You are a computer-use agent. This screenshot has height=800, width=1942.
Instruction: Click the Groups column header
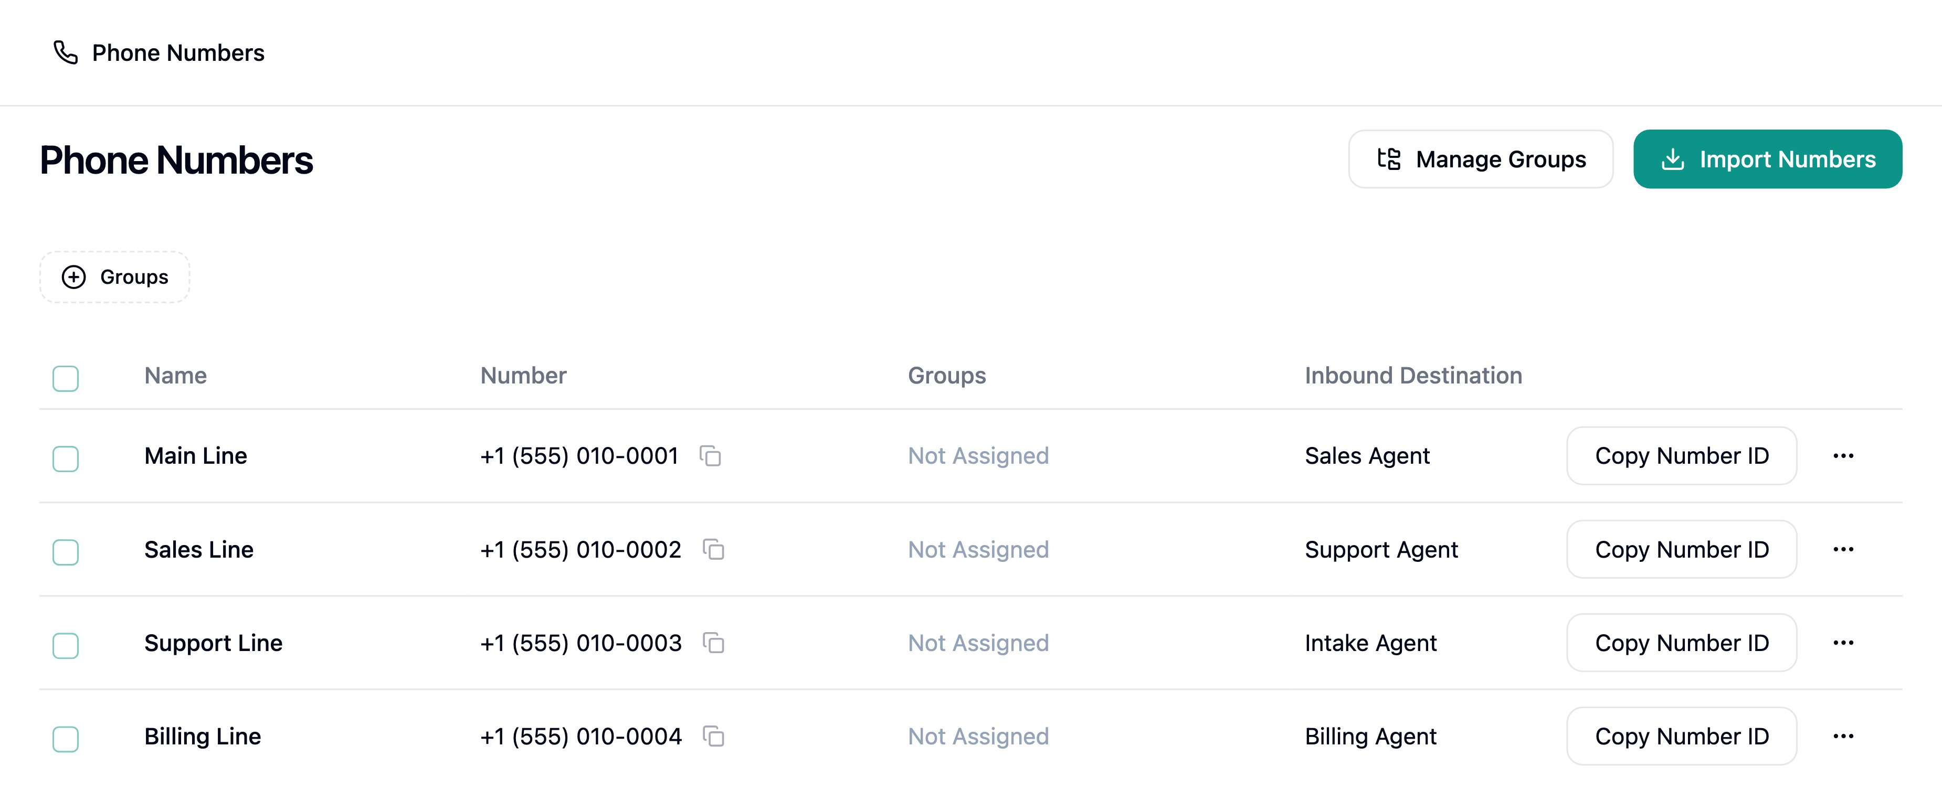(x=947, y=375)
